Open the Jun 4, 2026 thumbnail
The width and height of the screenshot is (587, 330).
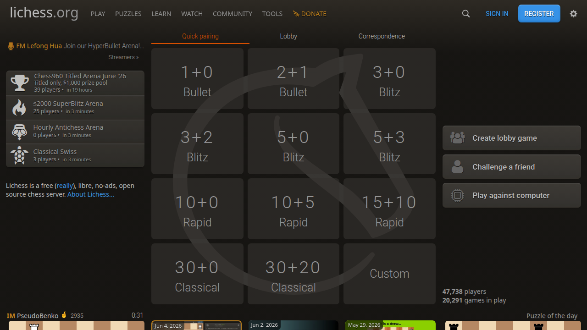coord(196,325)
